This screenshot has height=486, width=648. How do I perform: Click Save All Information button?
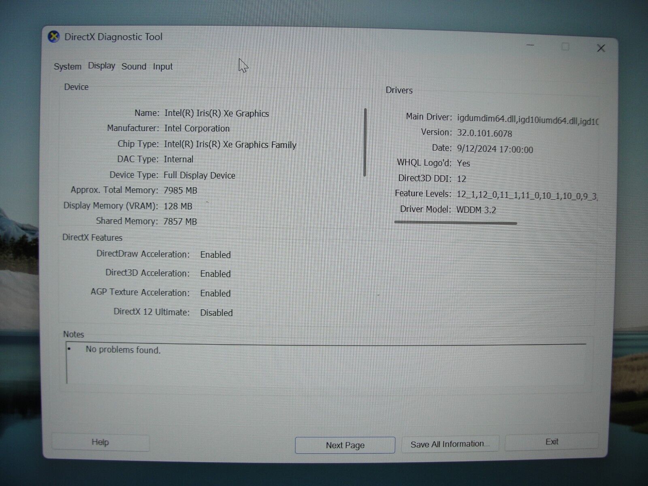pyautogui.click(x=450, y=444)
